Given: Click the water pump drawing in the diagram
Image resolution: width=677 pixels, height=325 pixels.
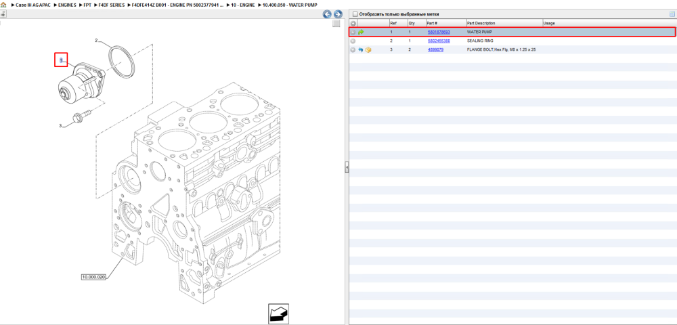Looking at the screenshot, I should pyautogui.click(x=82, y=82).
